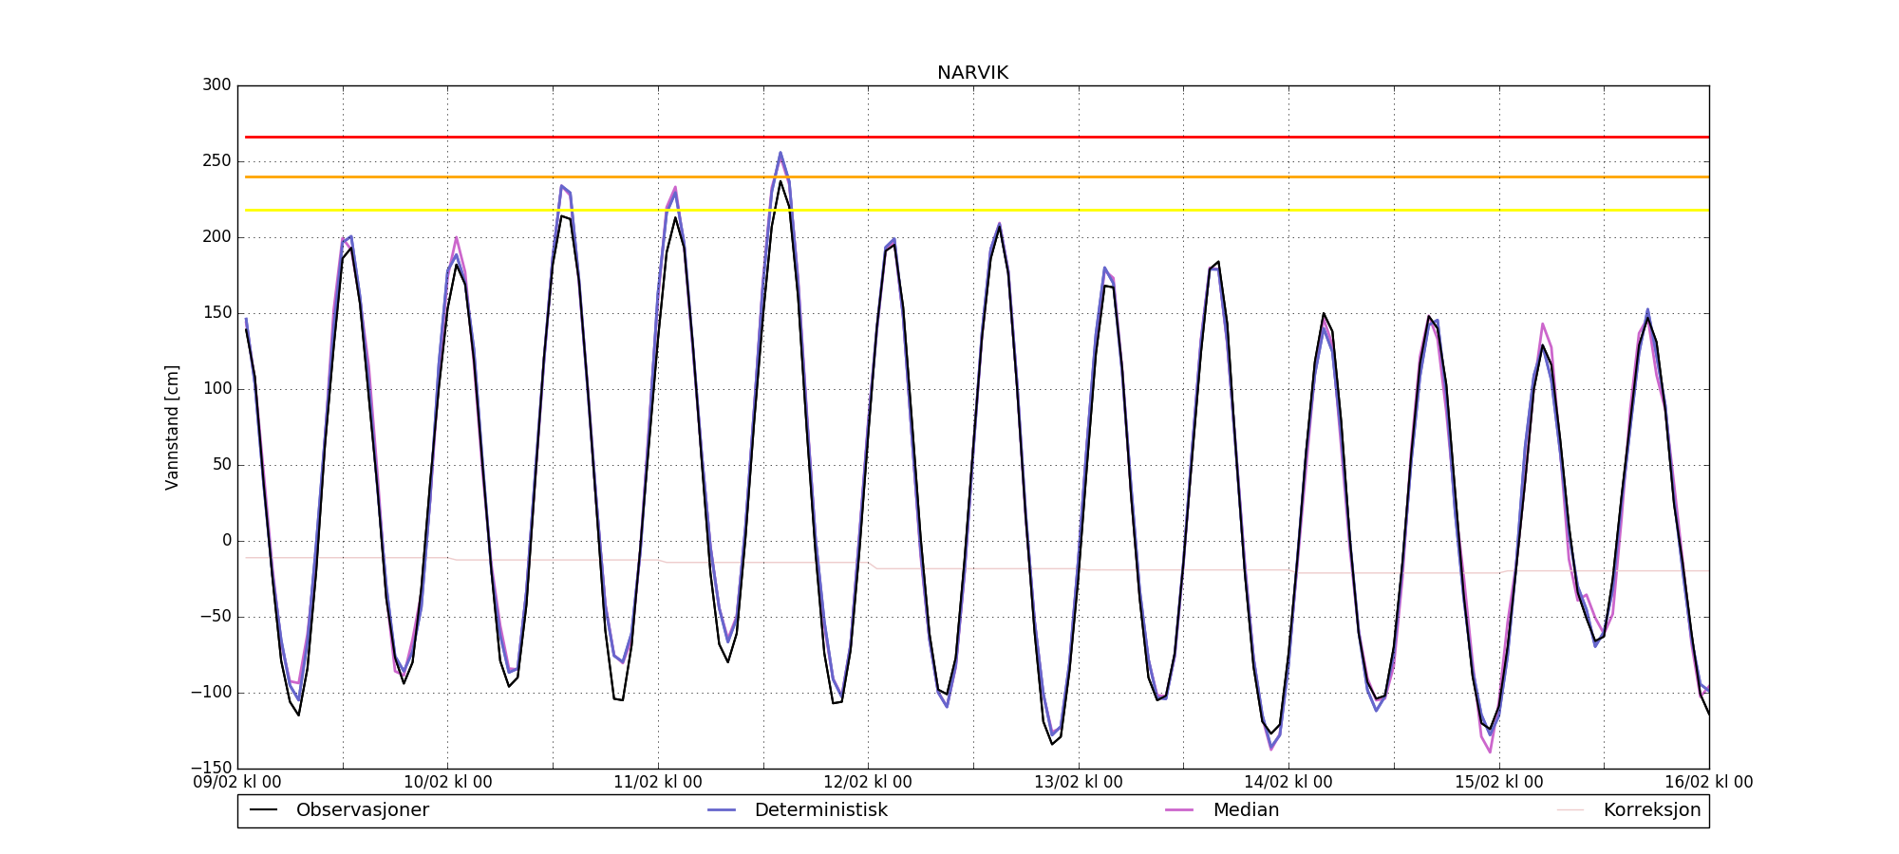This screenshot has height=854, width=1899.
Task: Click the orange horizontal threshold line
Action: 977,176
